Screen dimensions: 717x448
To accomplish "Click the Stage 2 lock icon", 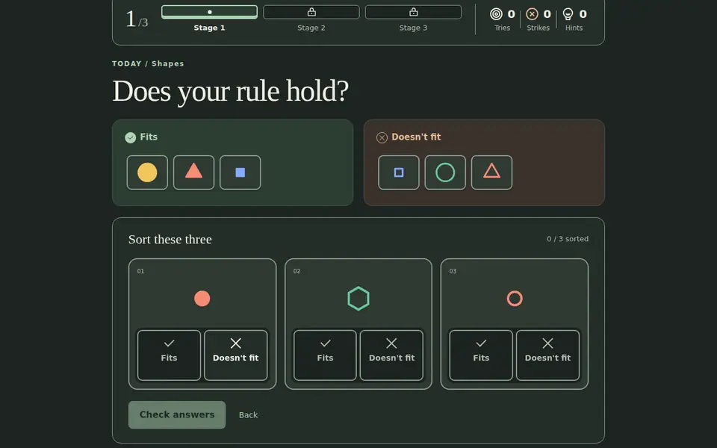I will (311, 12).
